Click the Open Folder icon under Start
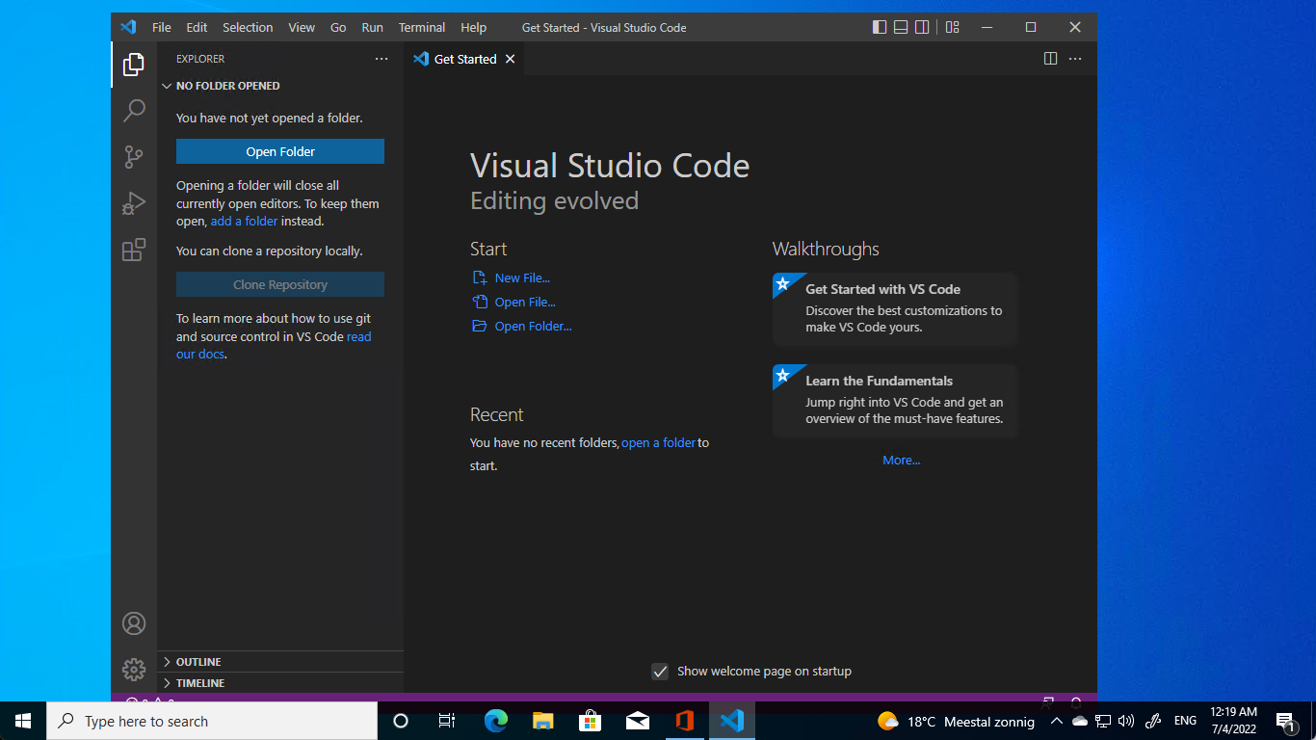Viewport: 1316px width, 740px height. coord(480,326)
